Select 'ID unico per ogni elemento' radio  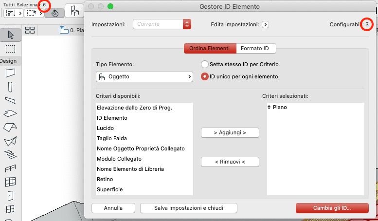(x=205, y=76)
